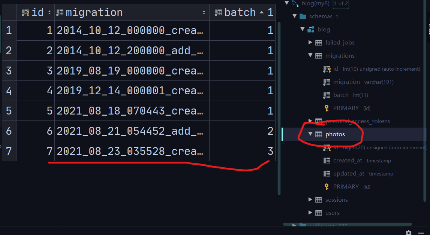Select cell 2021_08_18_070443_crea… migration
The height and width of the screenshot is (235, 430).
[132, 111]
